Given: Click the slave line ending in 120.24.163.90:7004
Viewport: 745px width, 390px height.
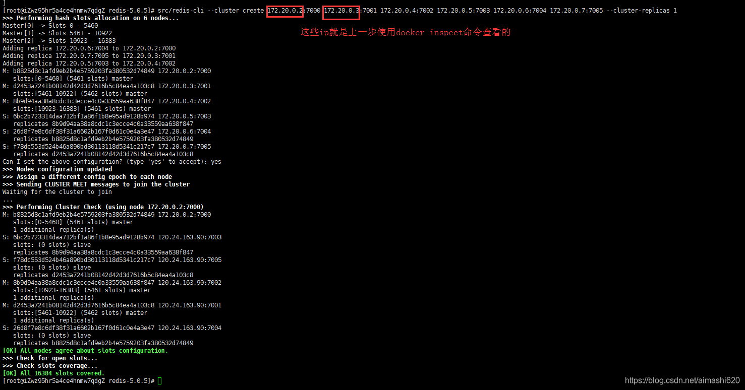Looking at the screenshot, I should tap(112, 328).
